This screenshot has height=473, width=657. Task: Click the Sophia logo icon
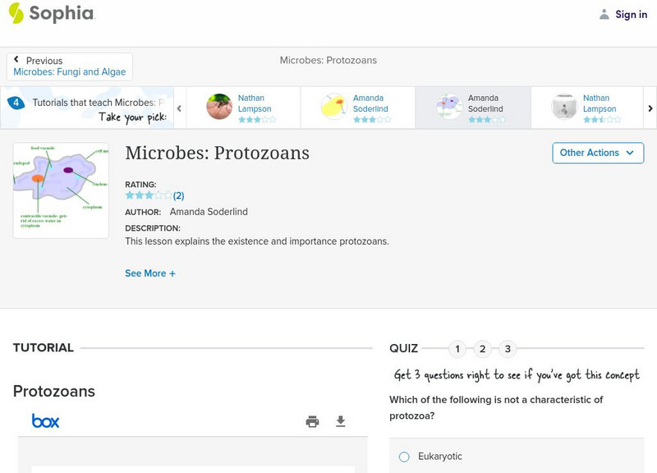16,13
